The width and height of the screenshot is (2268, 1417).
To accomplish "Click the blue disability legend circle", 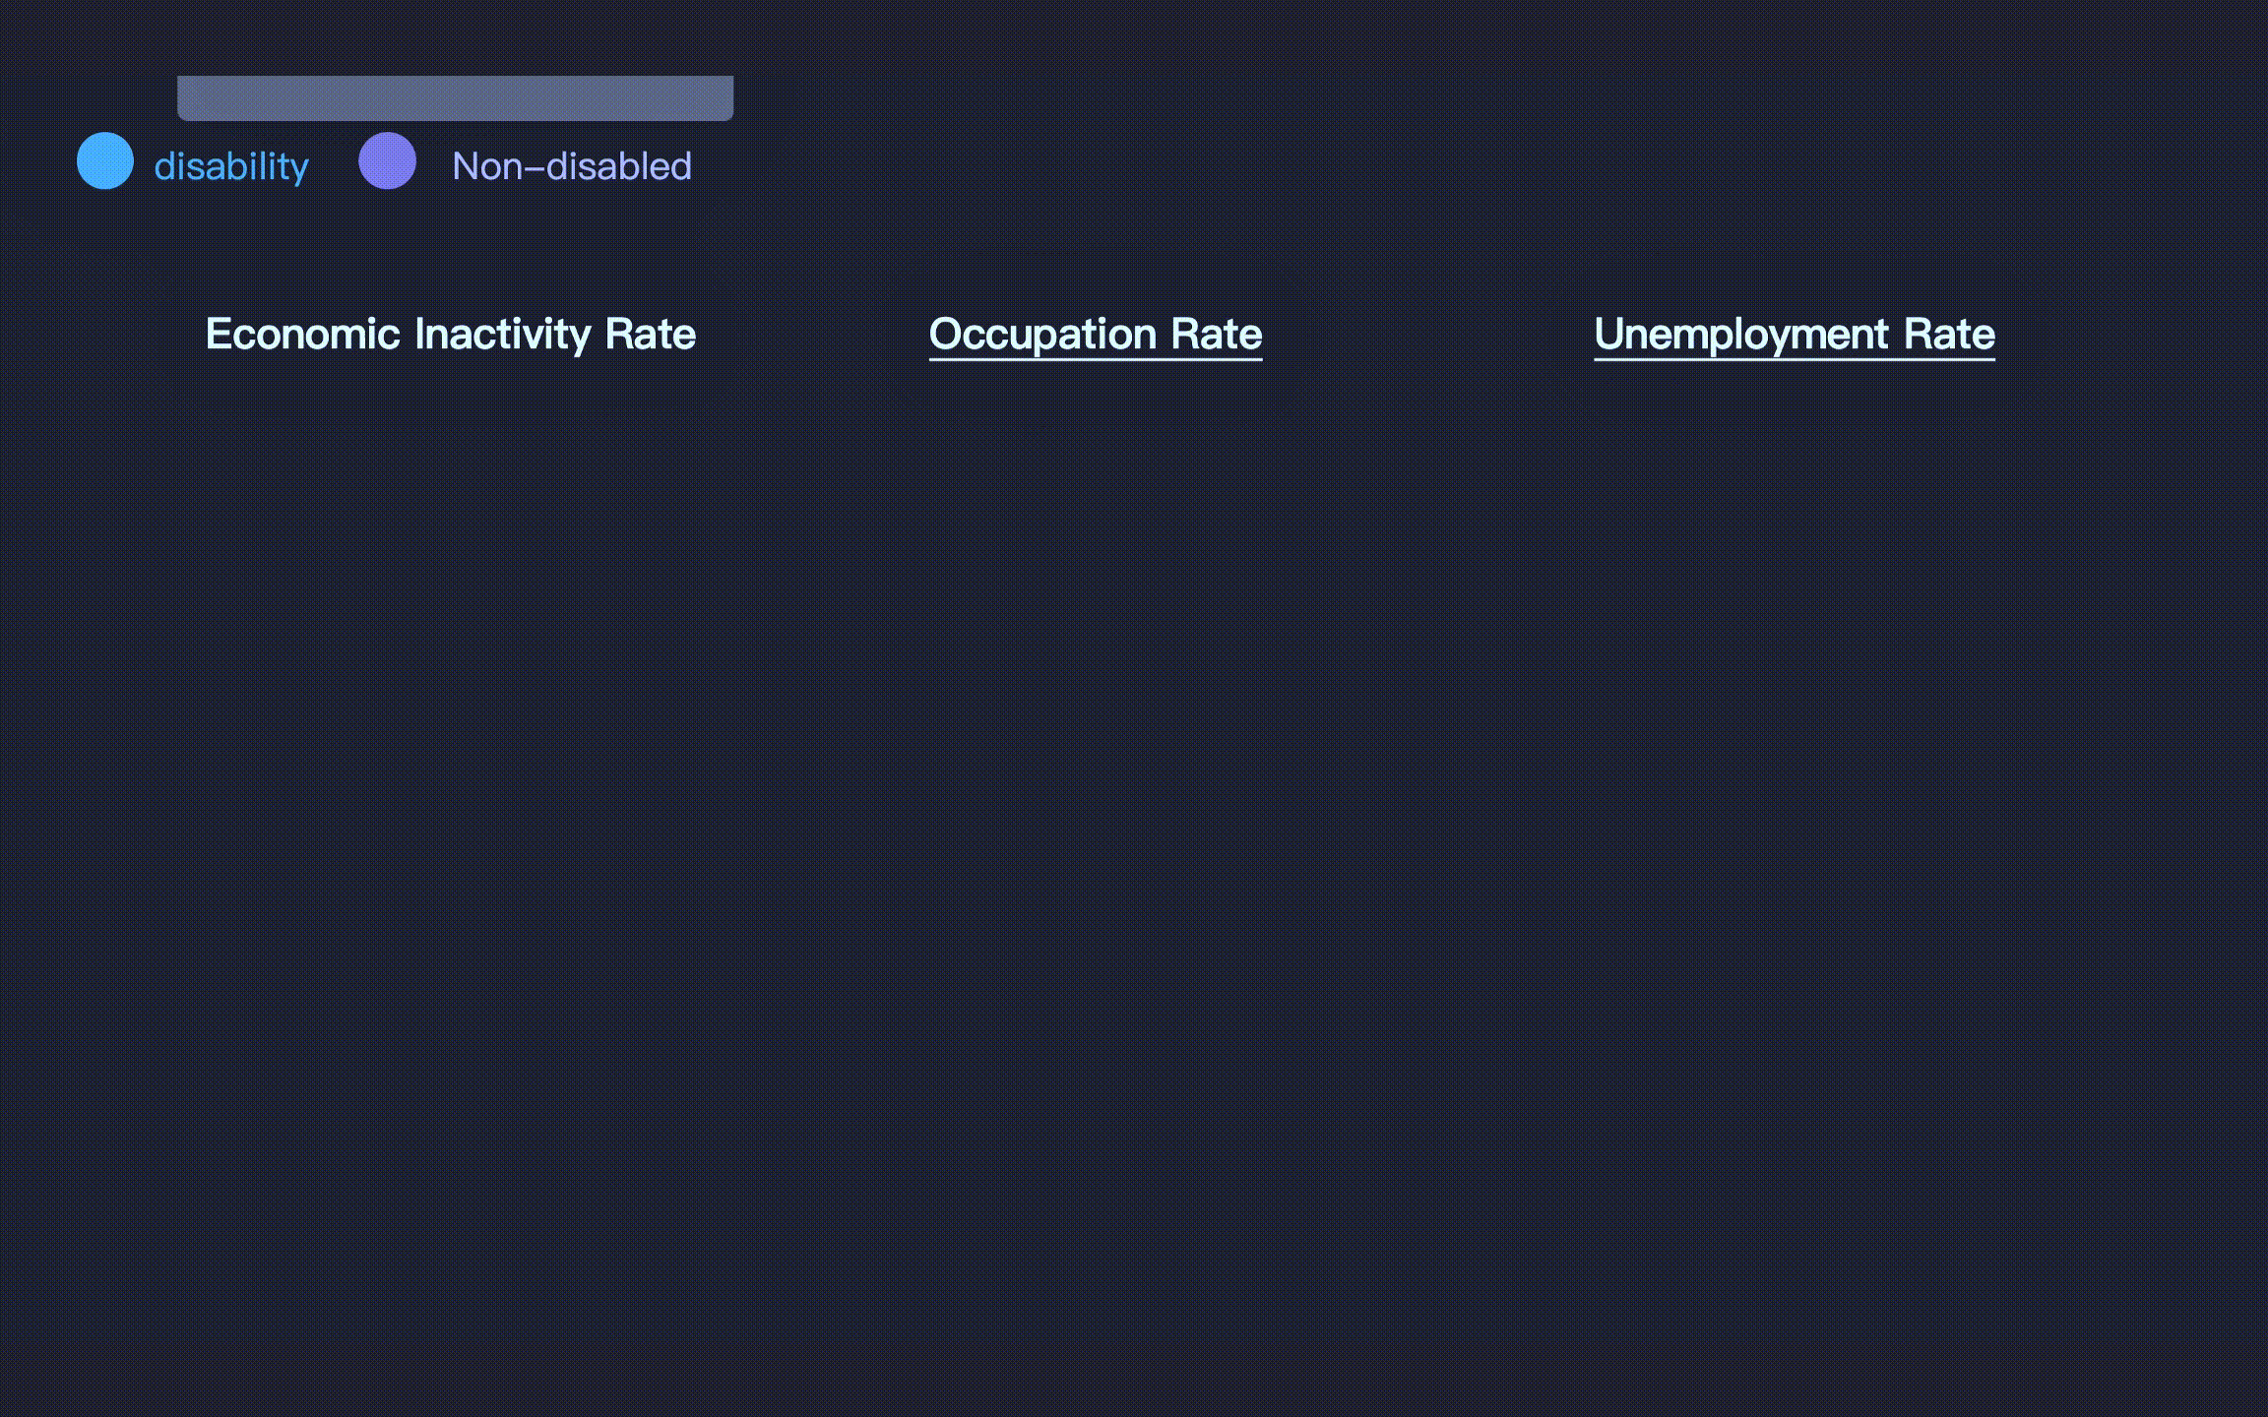I will click(x=105, y=160).
